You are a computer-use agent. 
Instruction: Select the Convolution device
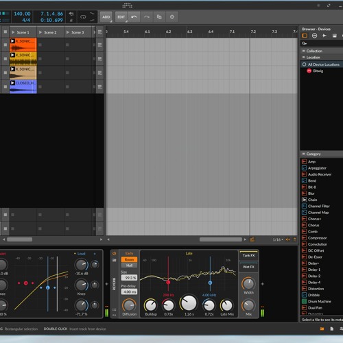314,244
